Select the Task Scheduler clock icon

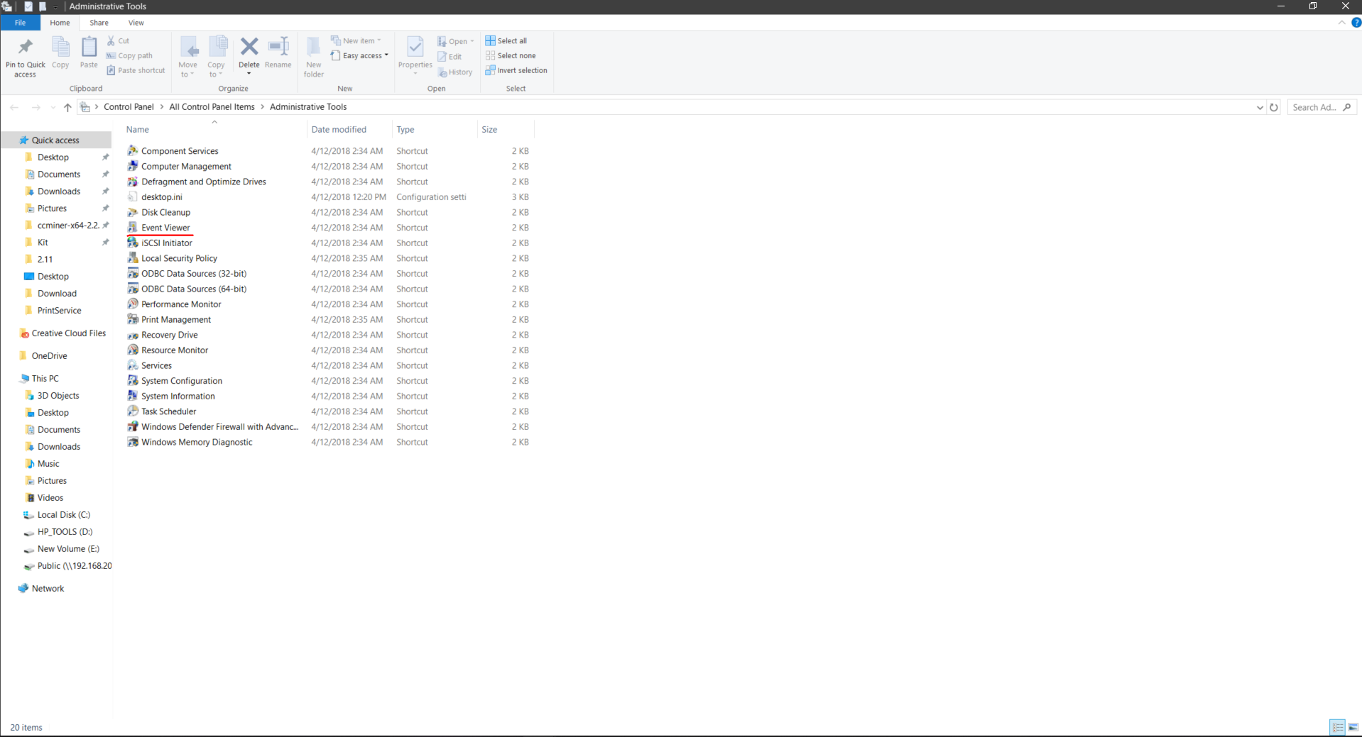tap(133, 411)
